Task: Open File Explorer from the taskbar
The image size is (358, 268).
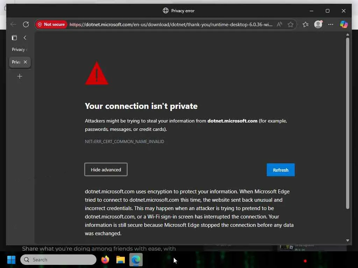Action: pyautogui.click(x=121, y=260)
